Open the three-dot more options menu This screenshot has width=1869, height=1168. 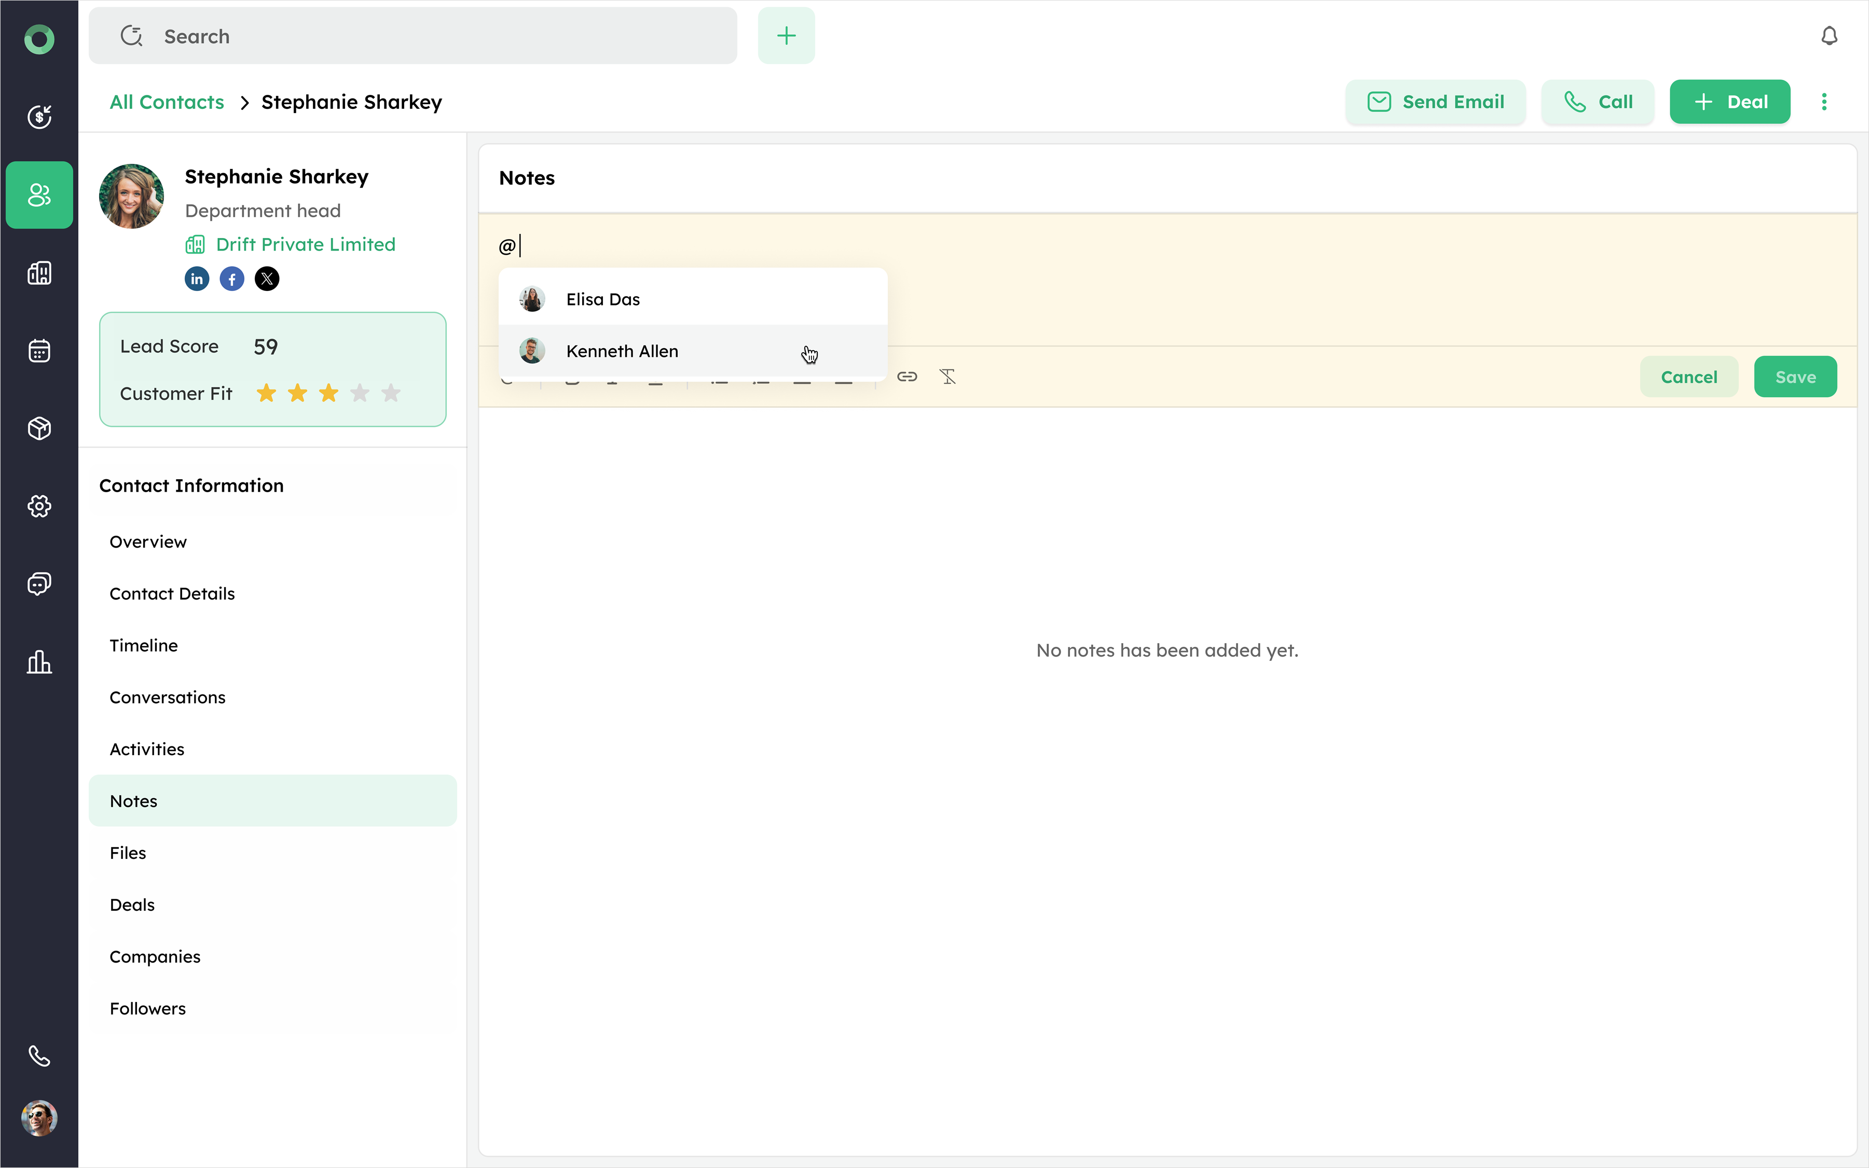pyautogui.click(x=1823, y=102)
